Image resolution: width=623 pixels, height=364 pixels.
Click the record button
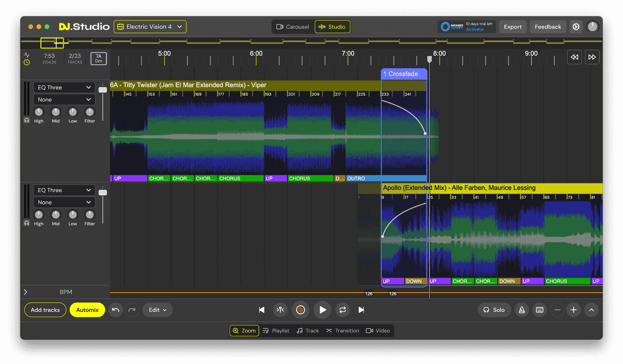click(300, 310)
